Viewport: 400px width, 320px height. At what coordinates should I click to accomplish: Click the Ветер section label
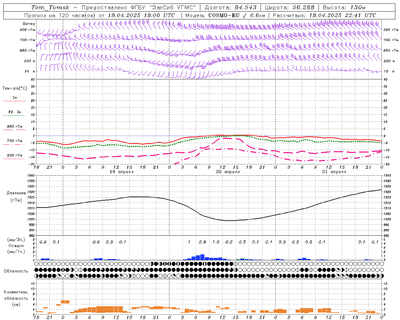29,24
